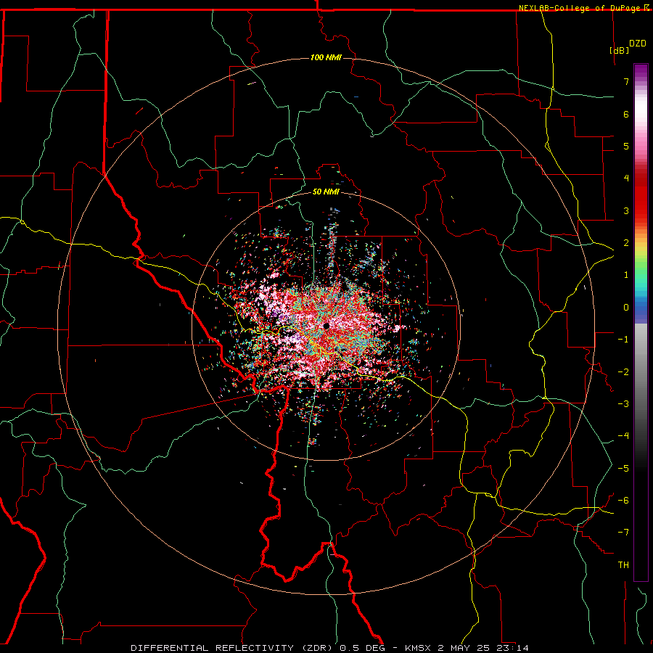Click the -6 value on the color scale
653x653 pixels.
(x=623, y=501)
